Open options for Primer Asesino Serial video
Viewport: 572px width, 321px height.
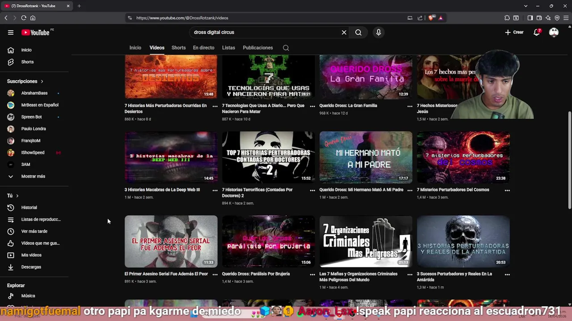click(x=215, y=275)
